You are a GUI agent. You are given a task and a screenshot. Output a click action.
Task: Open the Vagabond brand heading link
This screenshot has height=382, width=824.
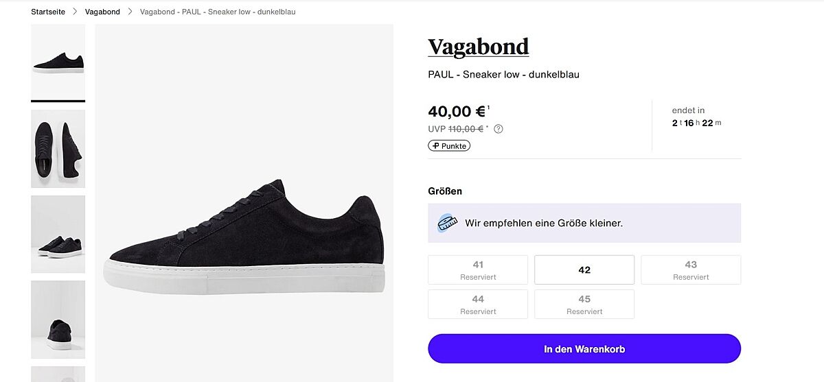click(478, 47)
